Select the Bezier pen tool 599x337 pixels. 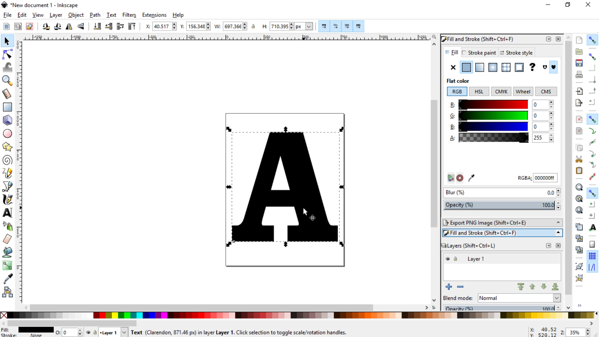[x=7, y=186]
